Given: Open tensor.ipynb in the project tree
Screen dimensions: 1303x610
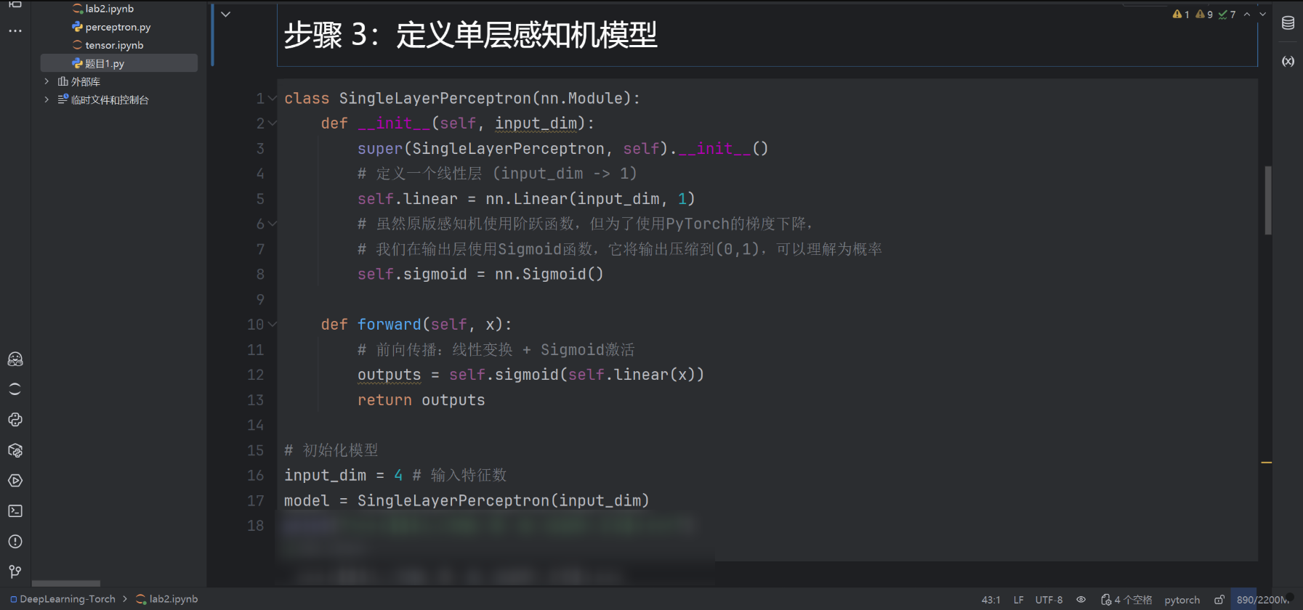Looking at the screenshot, I should [x=114, y=45].
